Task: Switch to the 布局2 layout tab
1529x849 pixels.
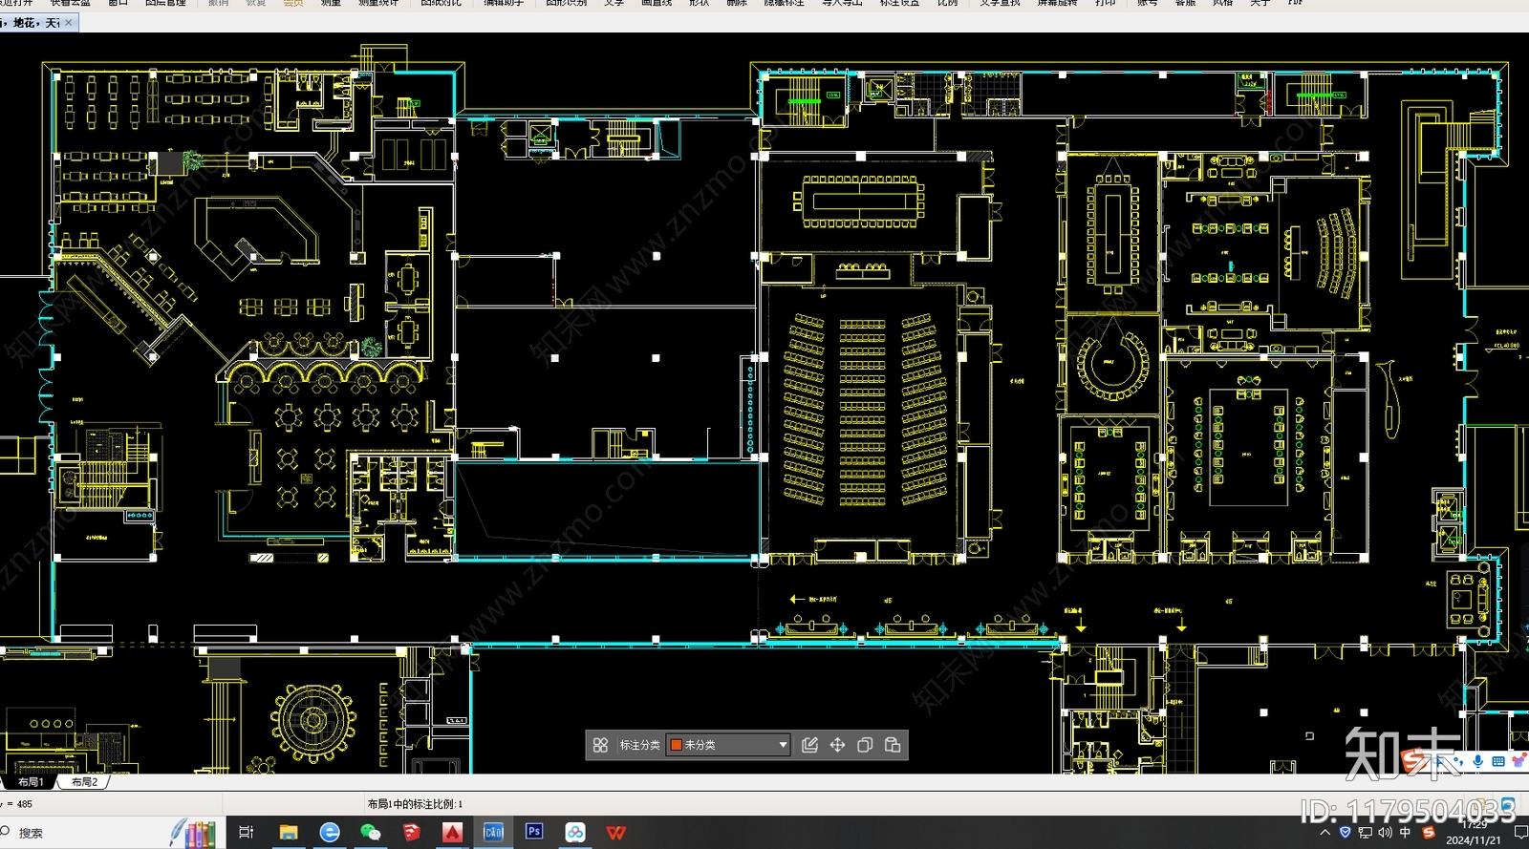Action: [x=84, y=782]
